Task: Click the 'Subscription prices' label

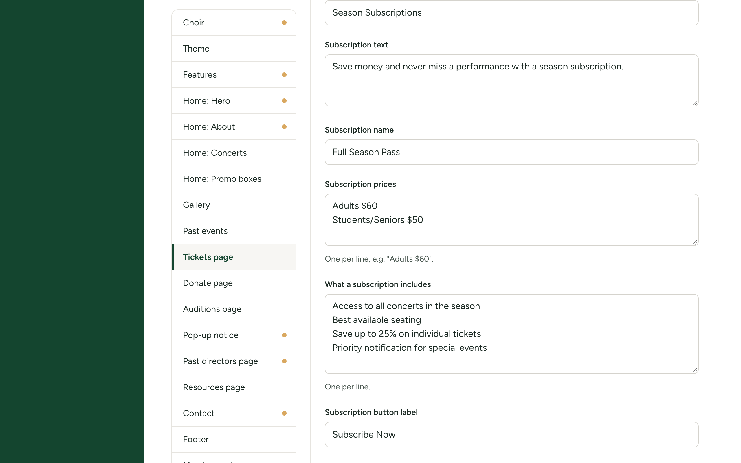Action: (x=360, y=184)
